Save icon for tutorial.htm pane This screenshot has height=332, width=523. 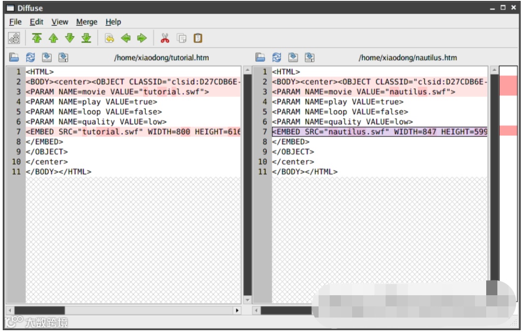coord(47,57)
